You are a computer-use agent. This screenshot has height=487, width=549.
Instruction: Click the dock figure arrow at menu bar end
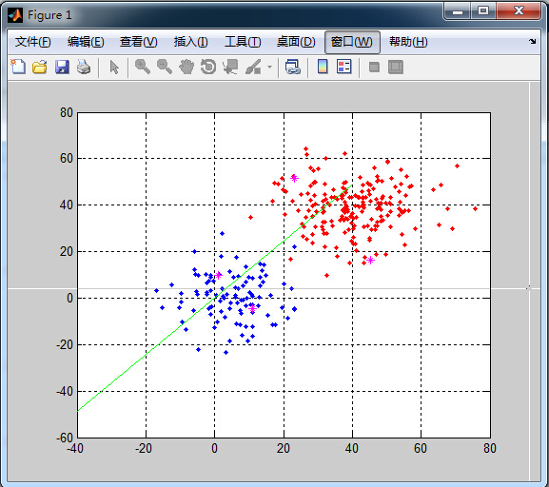(533, 41)
